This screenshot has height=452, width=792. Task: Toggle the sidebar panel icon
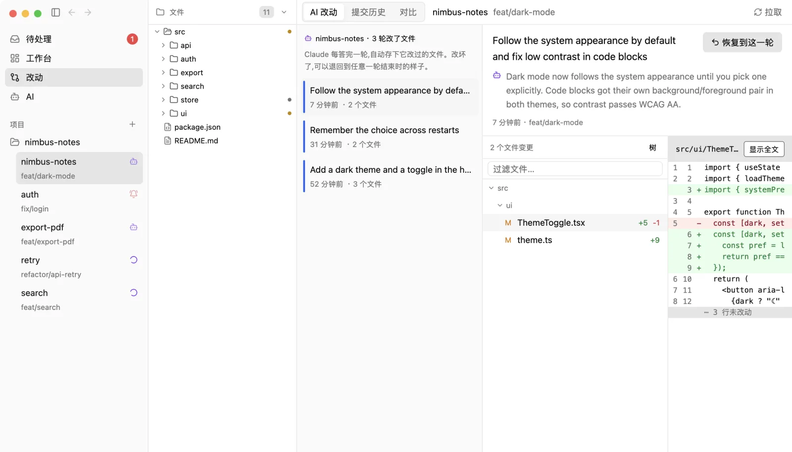click(56, 12)
